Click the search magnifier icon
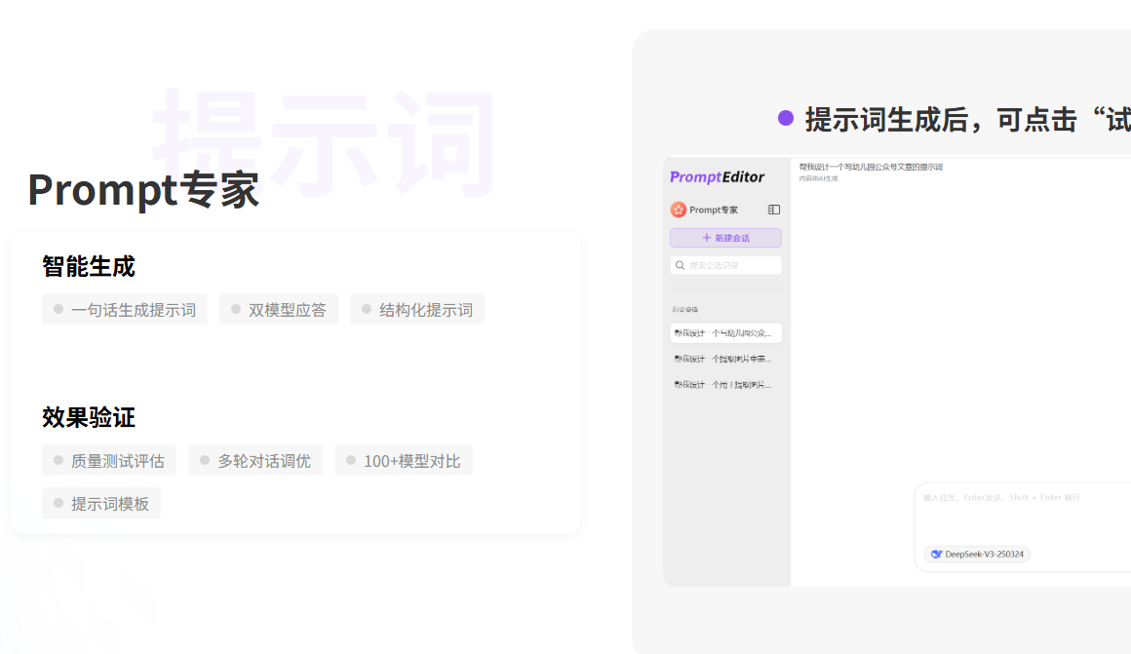Screen dimensions: 1131x654 coord(680,265)
